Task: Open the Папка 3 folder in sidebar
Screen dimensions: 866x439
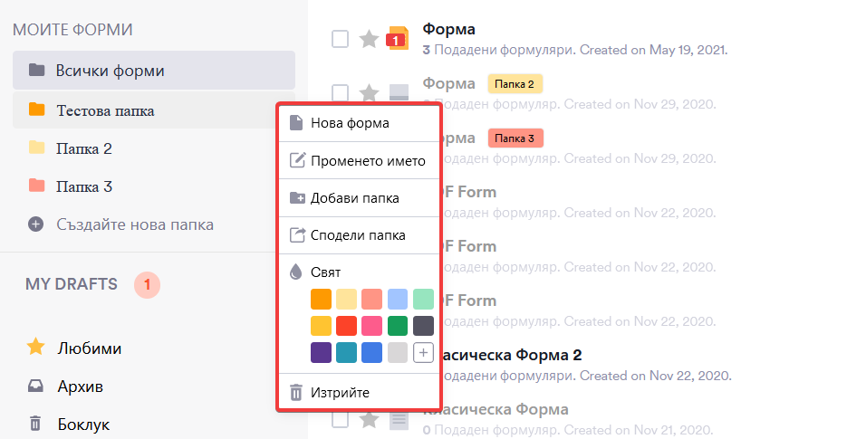Action: (83, 186)
